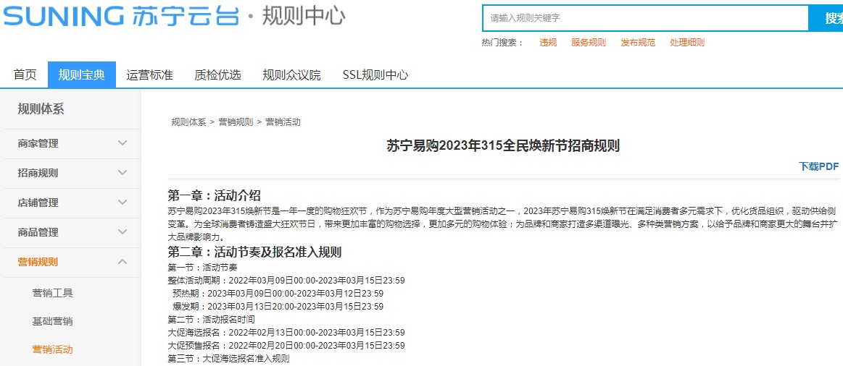Click the rule keyword search field
The height and width of the screenshot is (366, 843).
point(645,18)
